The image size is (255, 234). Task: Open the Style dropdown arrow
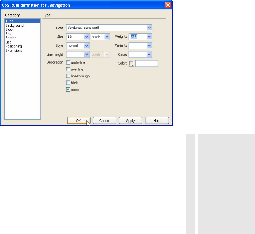click(x=87, y=46)
